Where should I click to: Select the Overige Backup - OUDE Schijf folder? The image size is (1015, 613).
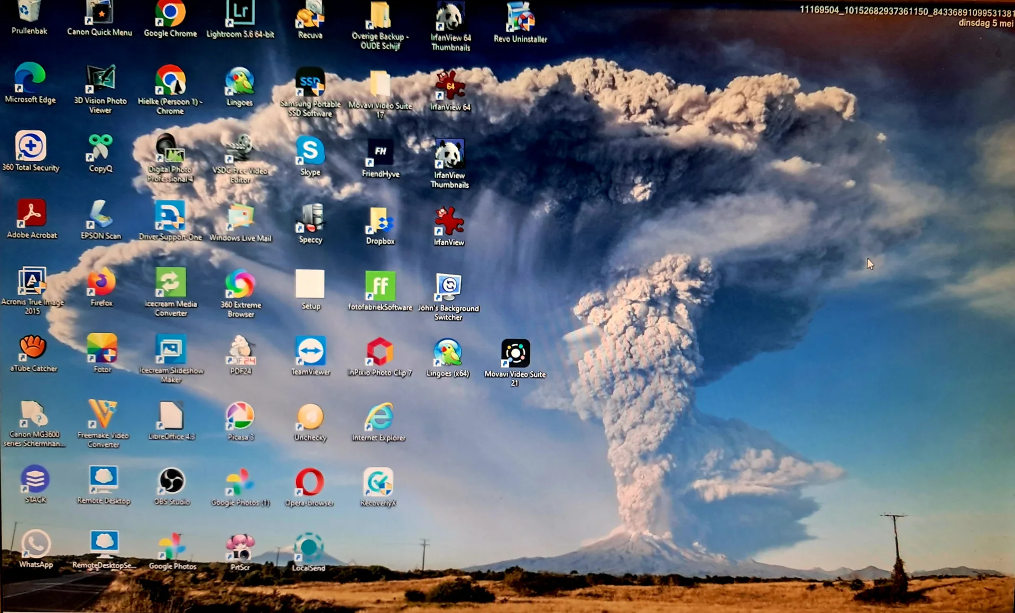pos(380,16)
